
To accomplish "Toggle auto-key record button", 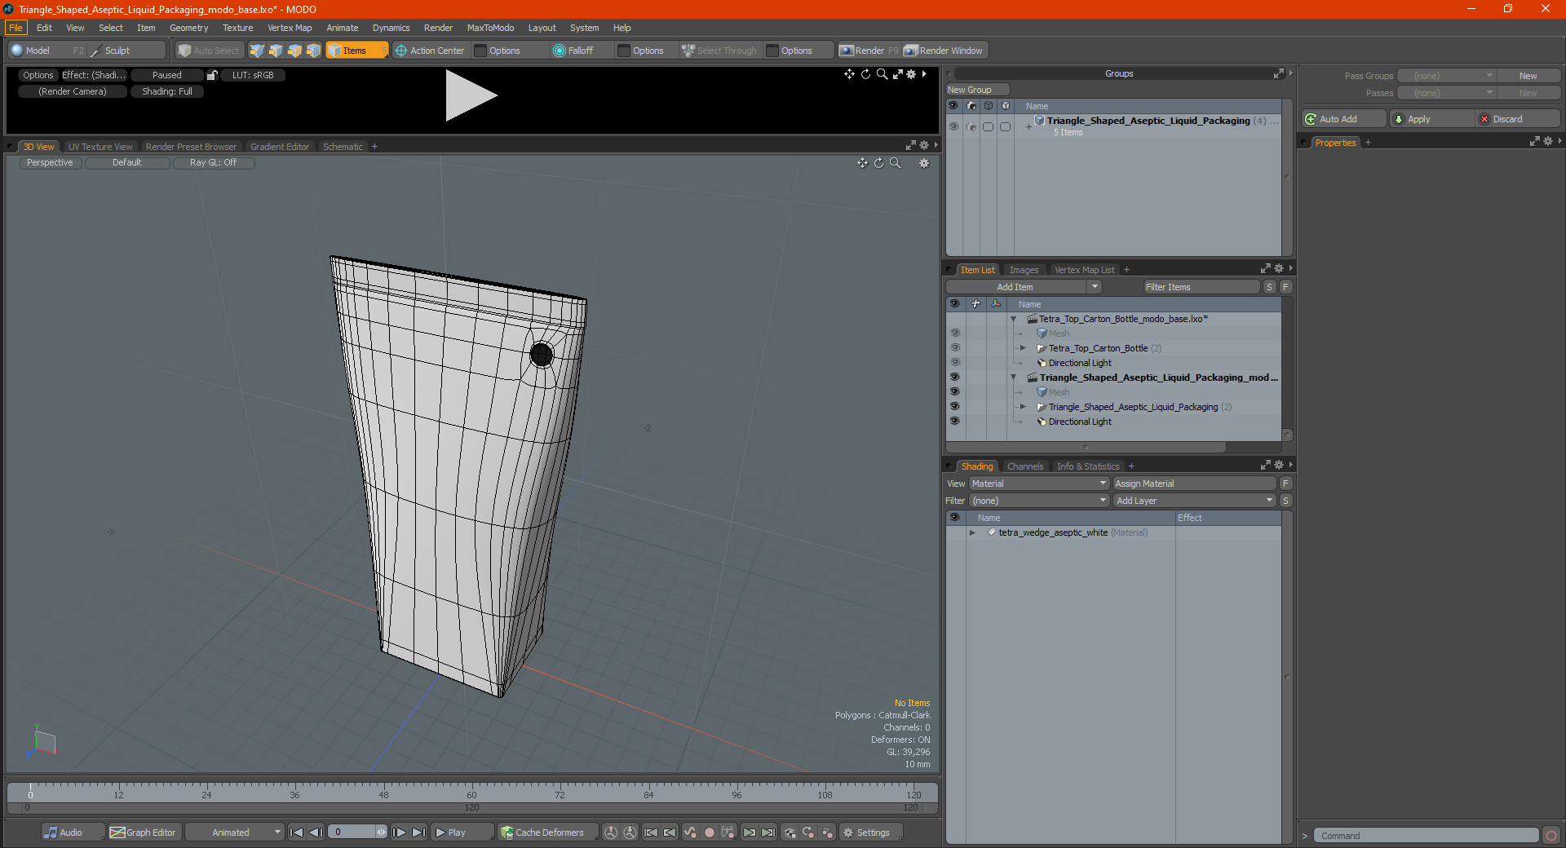I will pyautogui.click(x=710, y=833).
